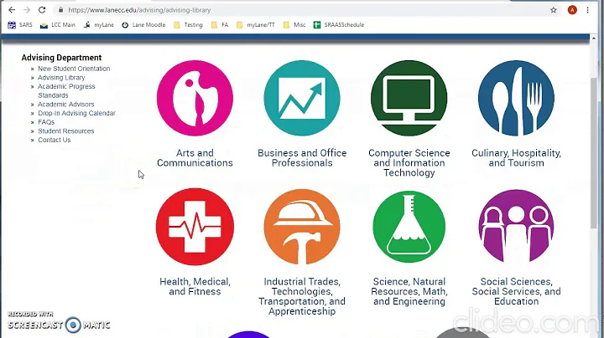Select the Science flask icon
This screenshot has width=604, height=338.
[x=409, y=227]
